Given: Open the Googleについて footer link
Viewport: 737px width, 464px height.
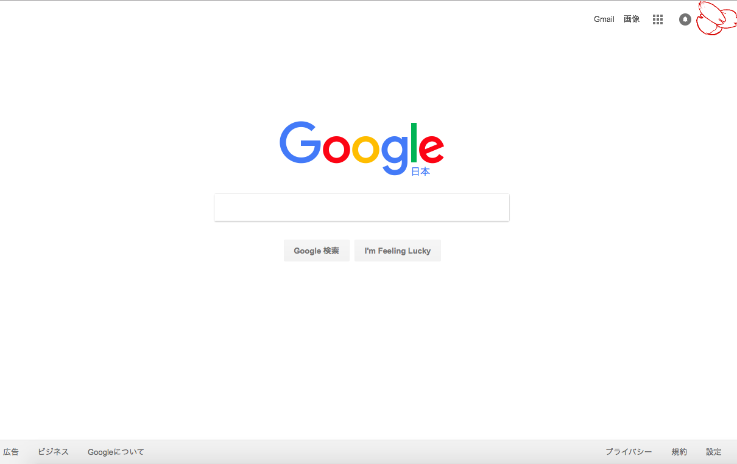Looking at the screenshot, I should pyautogui.click(x=116, y=452).
